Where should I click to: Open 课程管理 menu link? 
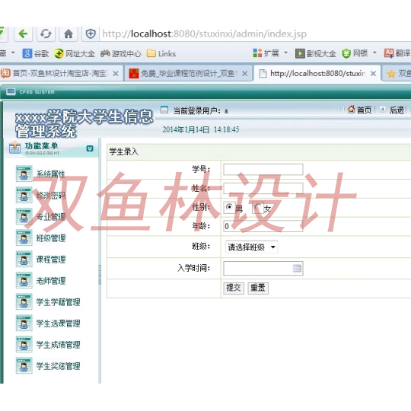50,260
